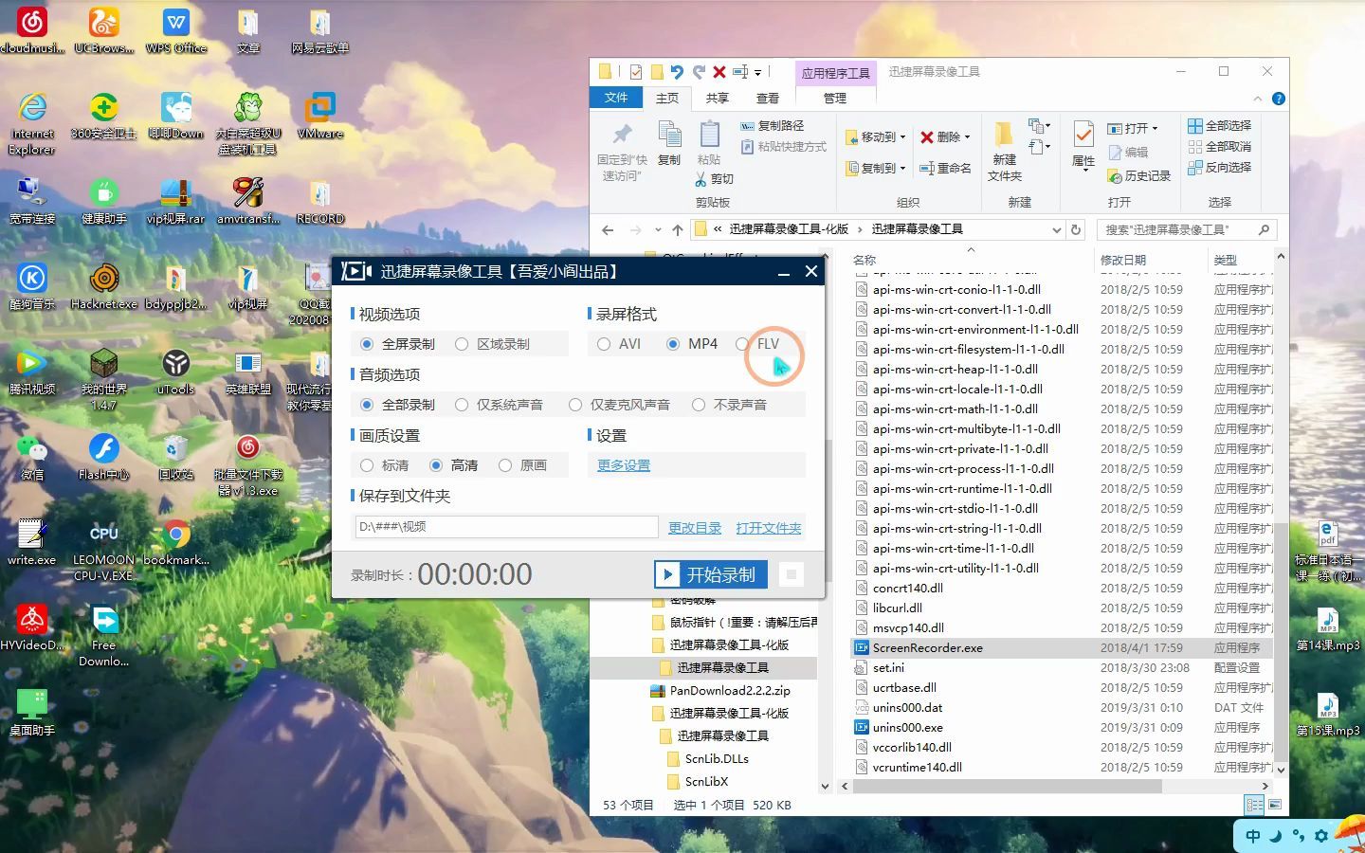1365x853 pixels.
Task: Click 反向选择 Invert selection in ribbon
Action: point(1220,167)
